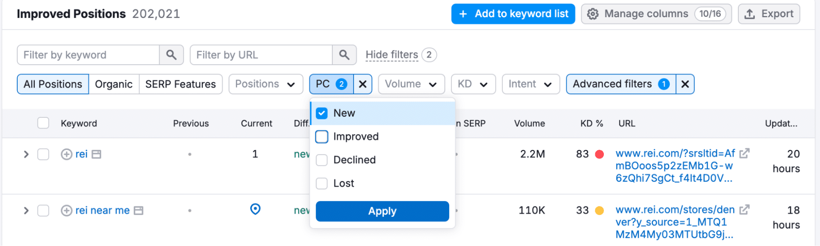Open the Advanced filters panel

click(621, 84)
